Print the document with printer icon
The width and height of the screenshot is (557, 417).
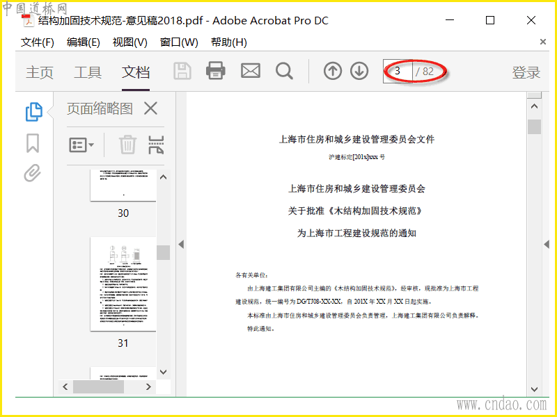(x=216, y=71)
